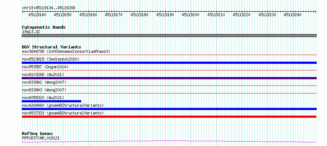327x146 pixels.
Task: Select the purple nsv6103268 variant bar
Action: [x=169, y=78]
